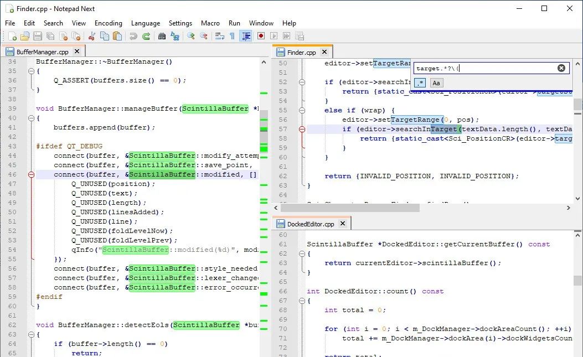Click BufferManager.cpp vertical scrollbar up arrow
This screenshot has width=583, height=357.
click(264, 63)
